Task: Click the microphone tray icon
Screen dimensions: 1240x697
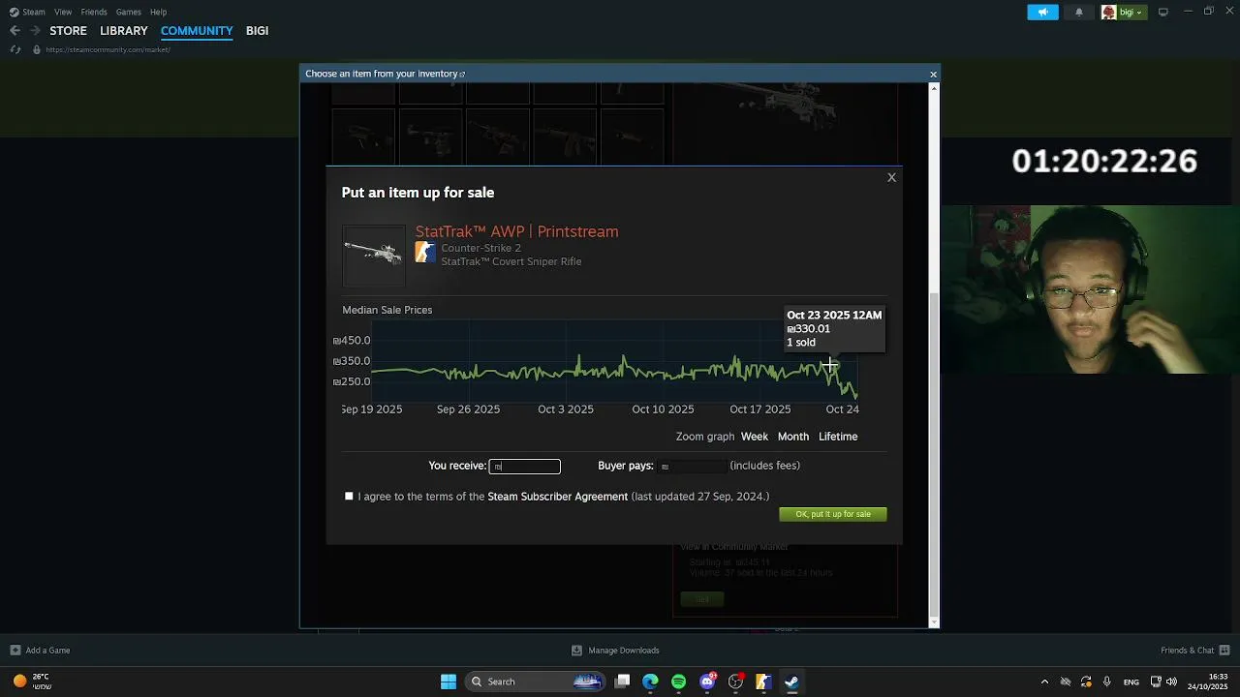Action: click(1106, 682)
